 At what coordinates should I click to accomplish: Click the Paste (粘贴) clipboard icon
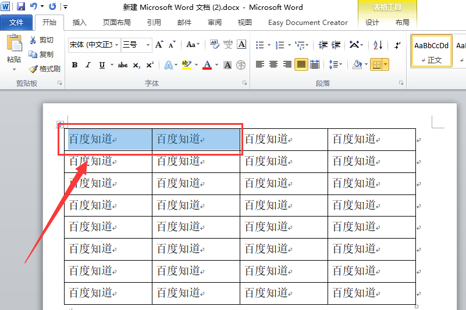coord(14,43)
